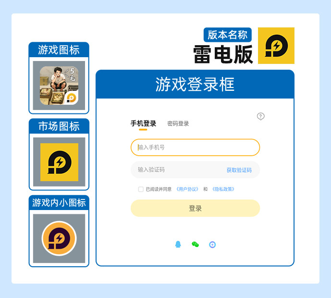The height and width of the screenshot is (298, 331).
Task: Check the agreement checkbox
Action: [x=141, y=189]
